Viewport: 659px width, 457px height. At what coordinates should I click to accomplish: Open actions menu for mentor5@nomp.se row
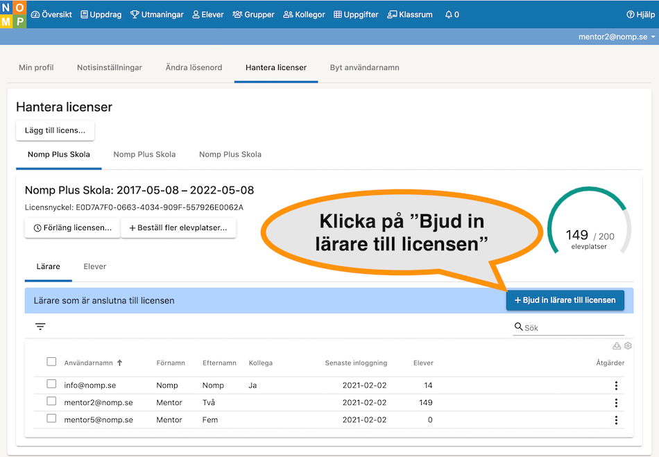coord(616,420)
